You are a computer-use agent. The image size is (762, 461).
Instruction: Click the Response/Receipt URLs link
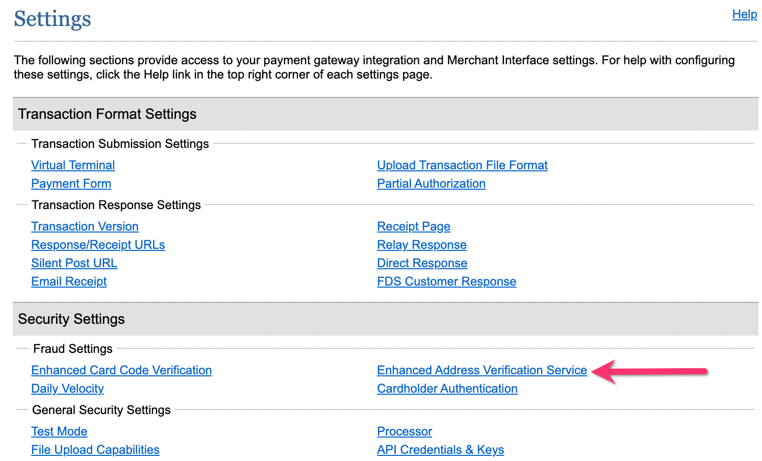pyautogui.click(x=98, y=245)
